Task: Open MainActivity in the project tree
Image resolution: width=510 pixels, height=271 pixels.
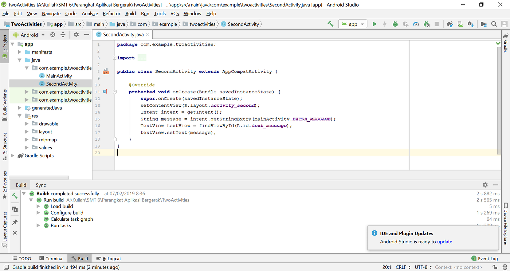Action: tap(59, 76)
